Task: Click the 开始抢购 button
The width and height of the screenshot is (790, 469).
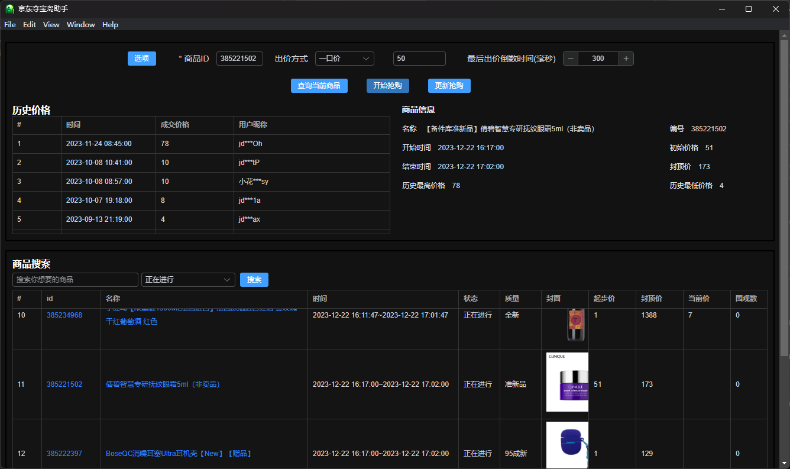Action: tap(388, 86)
